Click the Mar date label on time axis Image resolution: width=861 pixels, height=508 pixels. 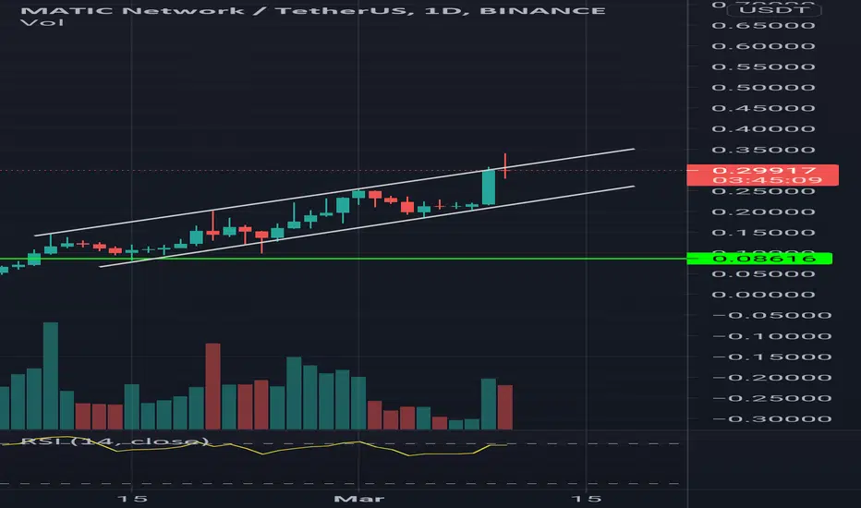pyautogui.click(x=359, y=499)
